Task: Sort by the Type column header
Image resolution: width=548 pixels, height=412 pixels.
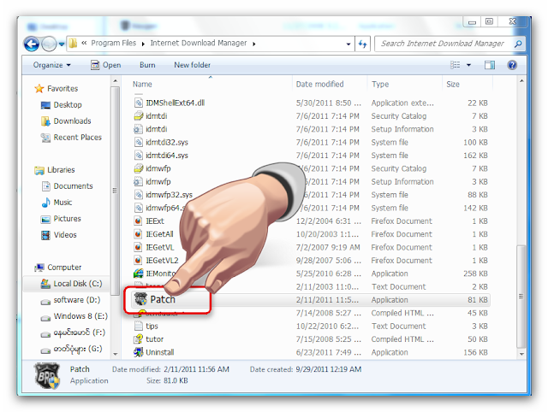Action: coord(380,84)
